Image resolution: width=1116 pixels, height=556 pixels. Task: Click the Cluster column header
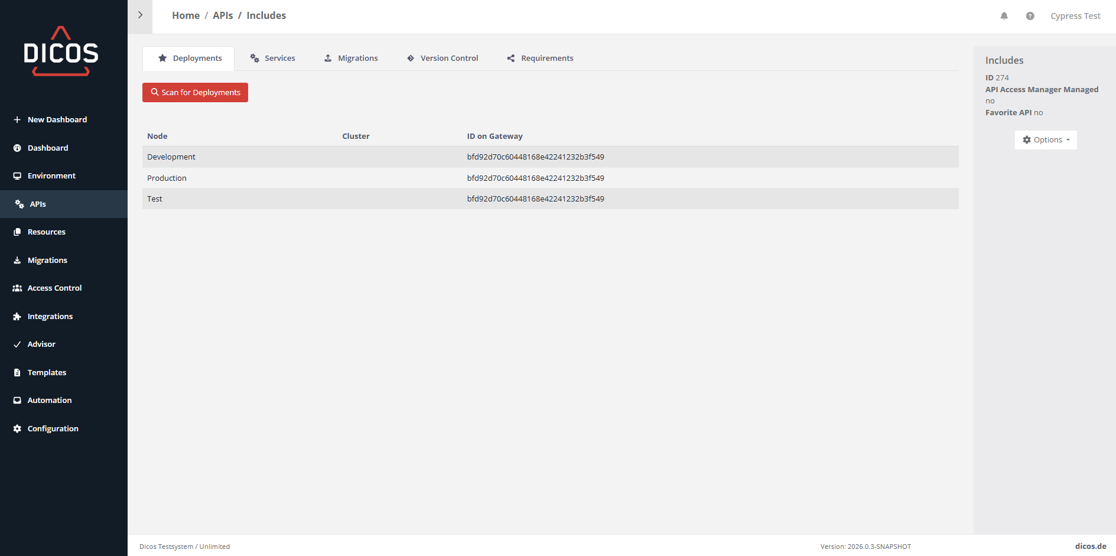[x=356, y=136]
